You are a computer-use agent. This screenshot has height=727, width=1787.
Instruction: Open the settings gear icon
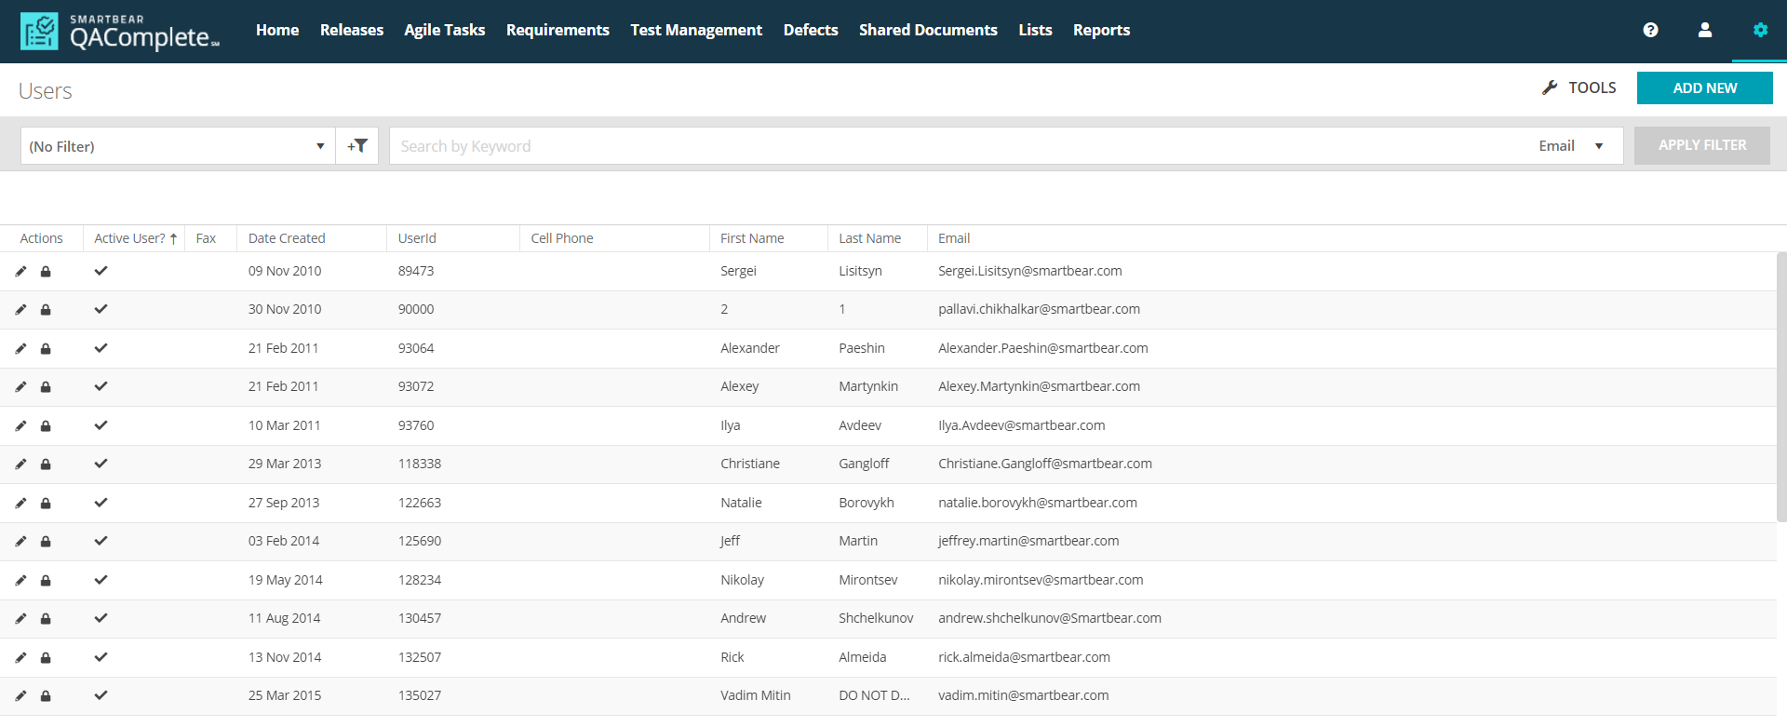[x=1759, y=30]
